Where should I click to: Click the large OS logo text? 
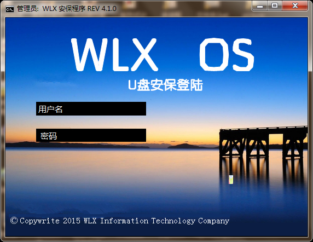pyautogui.click(x=227, y=55)
